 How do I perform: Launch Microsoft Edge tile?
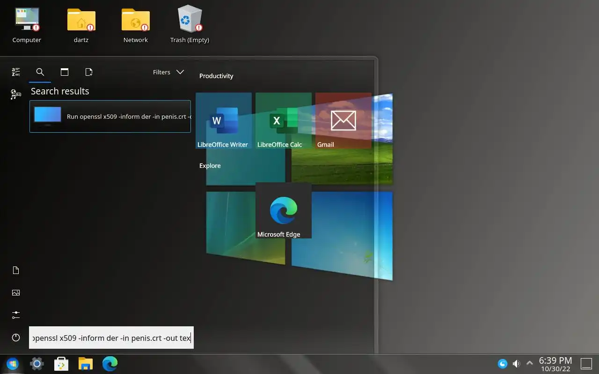tap(283, 210)
